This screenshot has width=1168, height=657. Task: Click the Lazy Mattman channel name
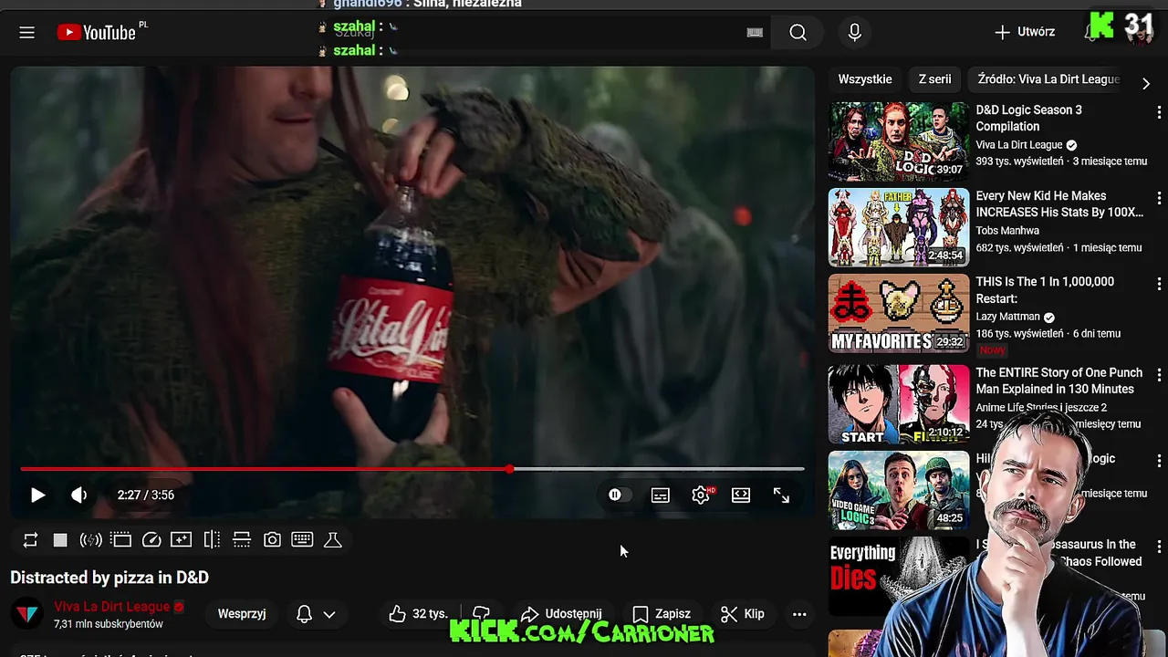(1008, 317)
